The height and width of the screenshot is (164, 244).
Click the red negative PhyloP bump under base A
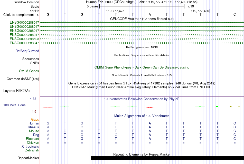[150, 108]
